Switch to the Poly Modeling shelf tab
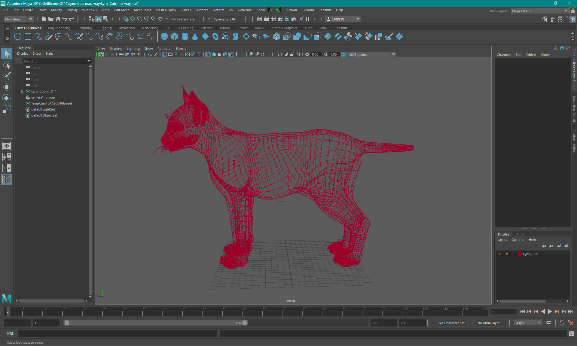Screen dimensions: 577x346 click(x=59, y=28)
